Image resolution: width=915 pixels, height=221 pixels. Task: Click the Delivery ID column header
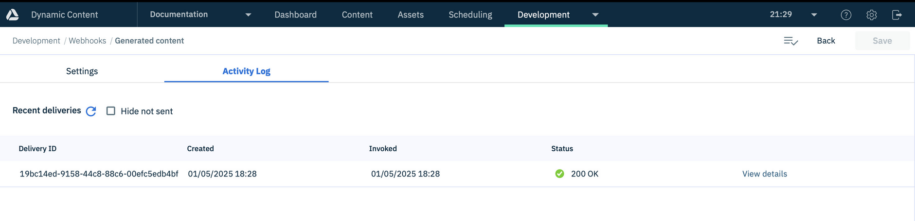(x=37, y=149)
